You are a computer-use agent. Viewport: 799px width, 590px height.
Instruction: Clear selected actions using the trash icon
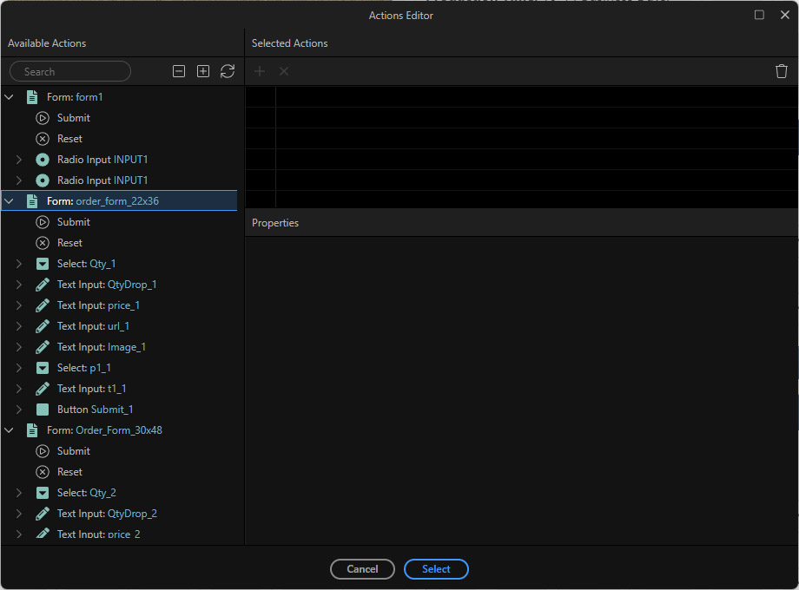coord(781,71)
